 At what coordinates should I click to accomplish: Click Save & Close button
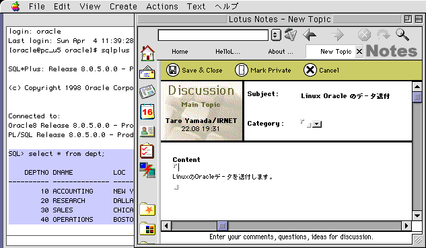coord(194,71)
